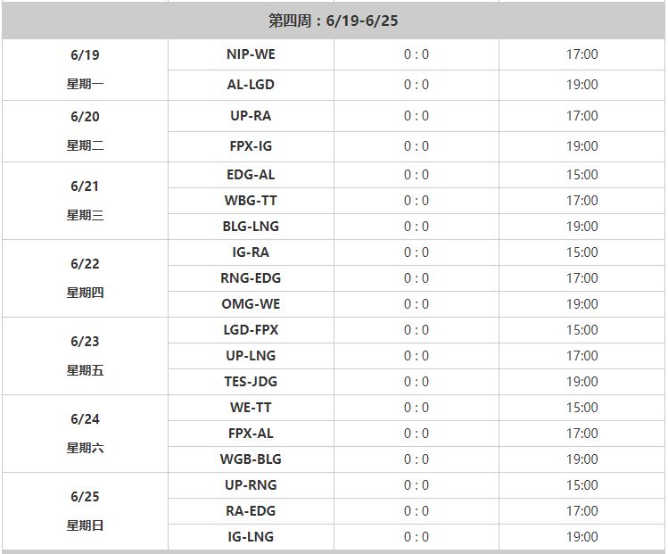Viewport: 668px width, 554px height.
Task: Select the IG-LNG match
Action: pos(251,537)
